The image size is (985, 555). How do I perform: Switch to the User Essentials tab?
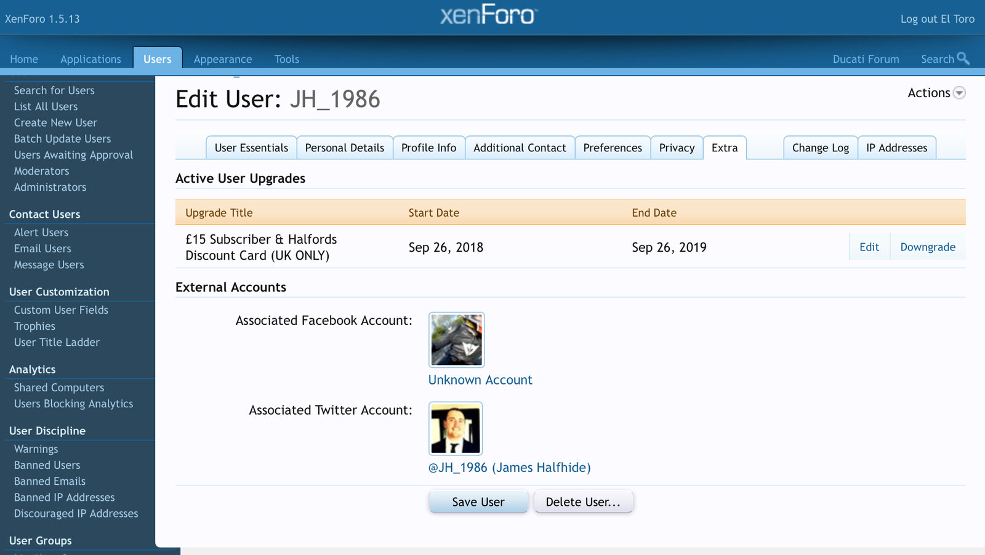click(x=251, y=148)
